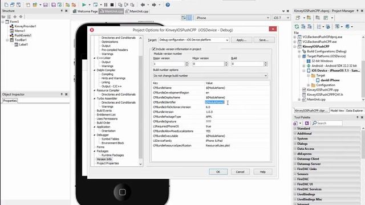
Task: Pin the Tool Palette panel
Action: (358, 117)
